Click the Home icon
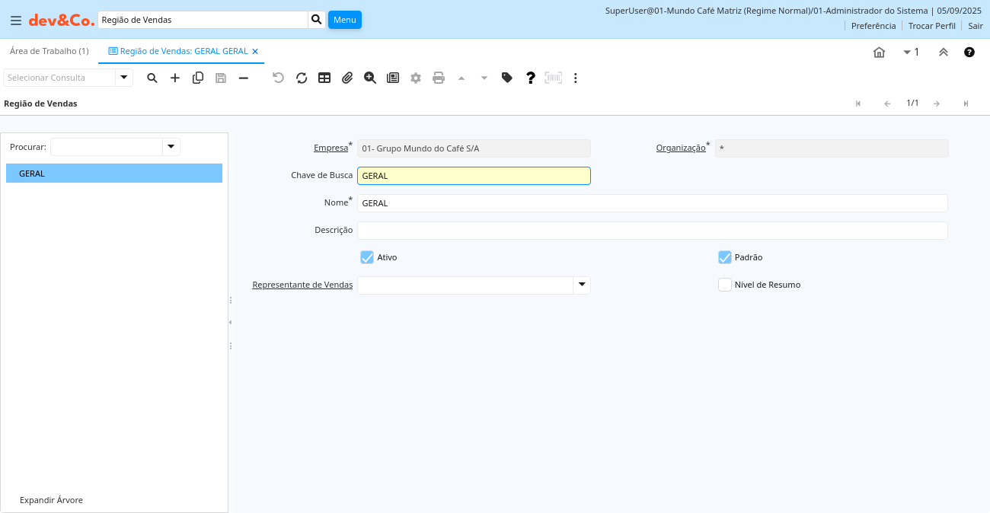This screenshot has height=513, width=990. pyautogui.click(x=879, y=53)
